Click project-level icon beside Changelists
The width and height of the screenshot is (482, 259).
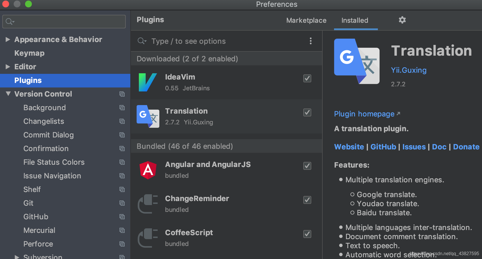(x=122, y=121)
